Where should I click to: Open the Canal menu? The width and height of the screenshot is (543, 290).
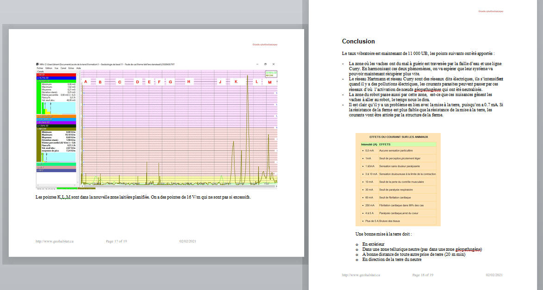pyautogui.click(x=62, y=68)
